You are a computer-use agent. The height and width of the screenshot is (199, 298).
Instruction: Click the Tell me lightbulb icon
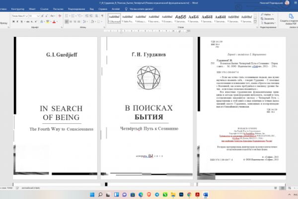pos(126,9)
